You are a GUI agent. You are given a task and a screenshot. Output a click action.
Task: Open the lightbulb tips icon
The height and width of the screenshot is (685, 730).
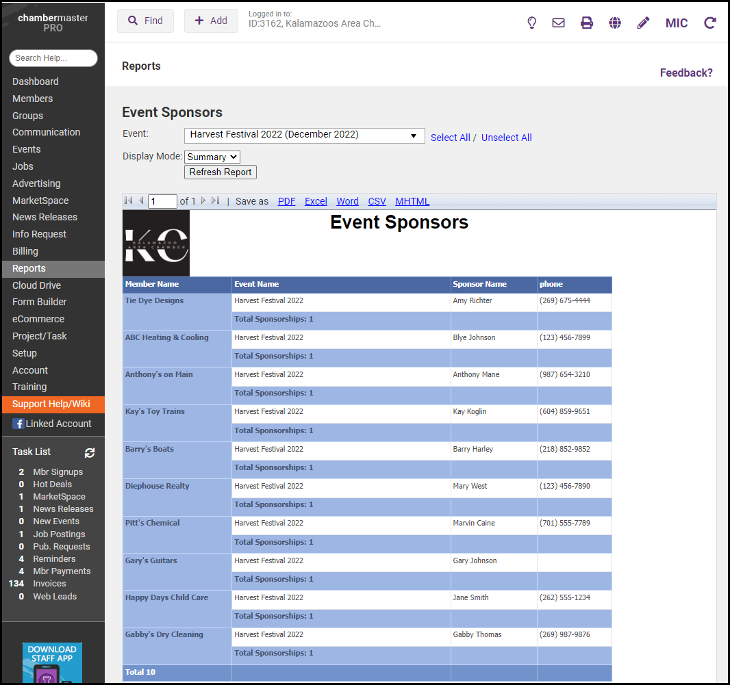[x=531, y=23]
